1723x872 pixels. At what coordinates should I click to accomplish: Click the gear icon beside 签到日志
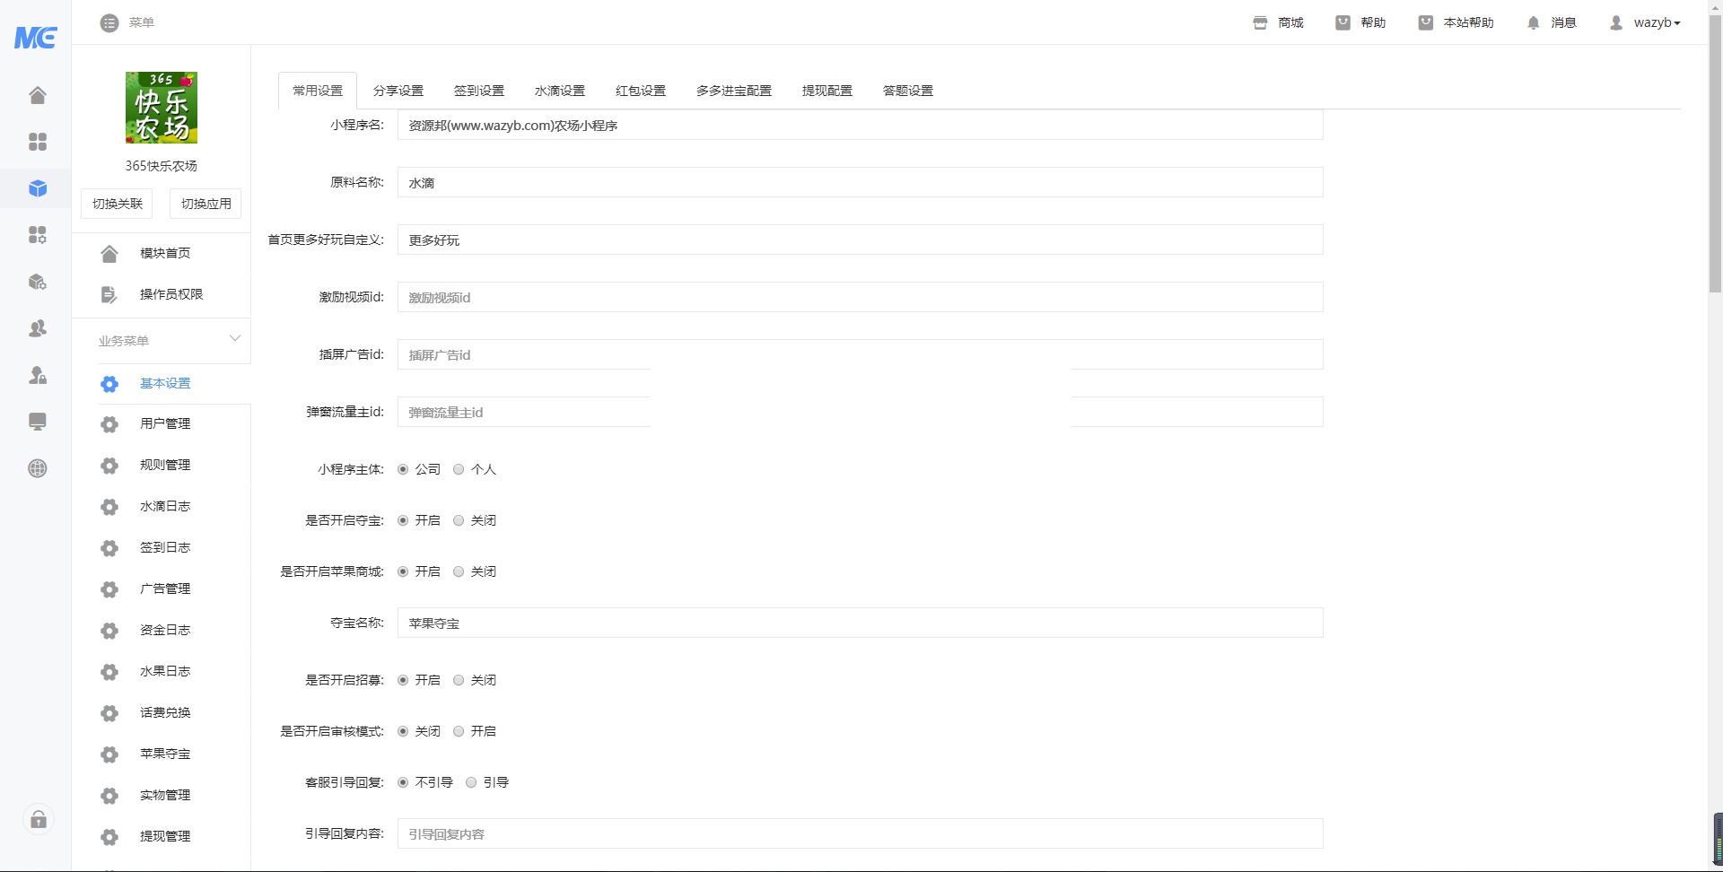coord(109,548)
